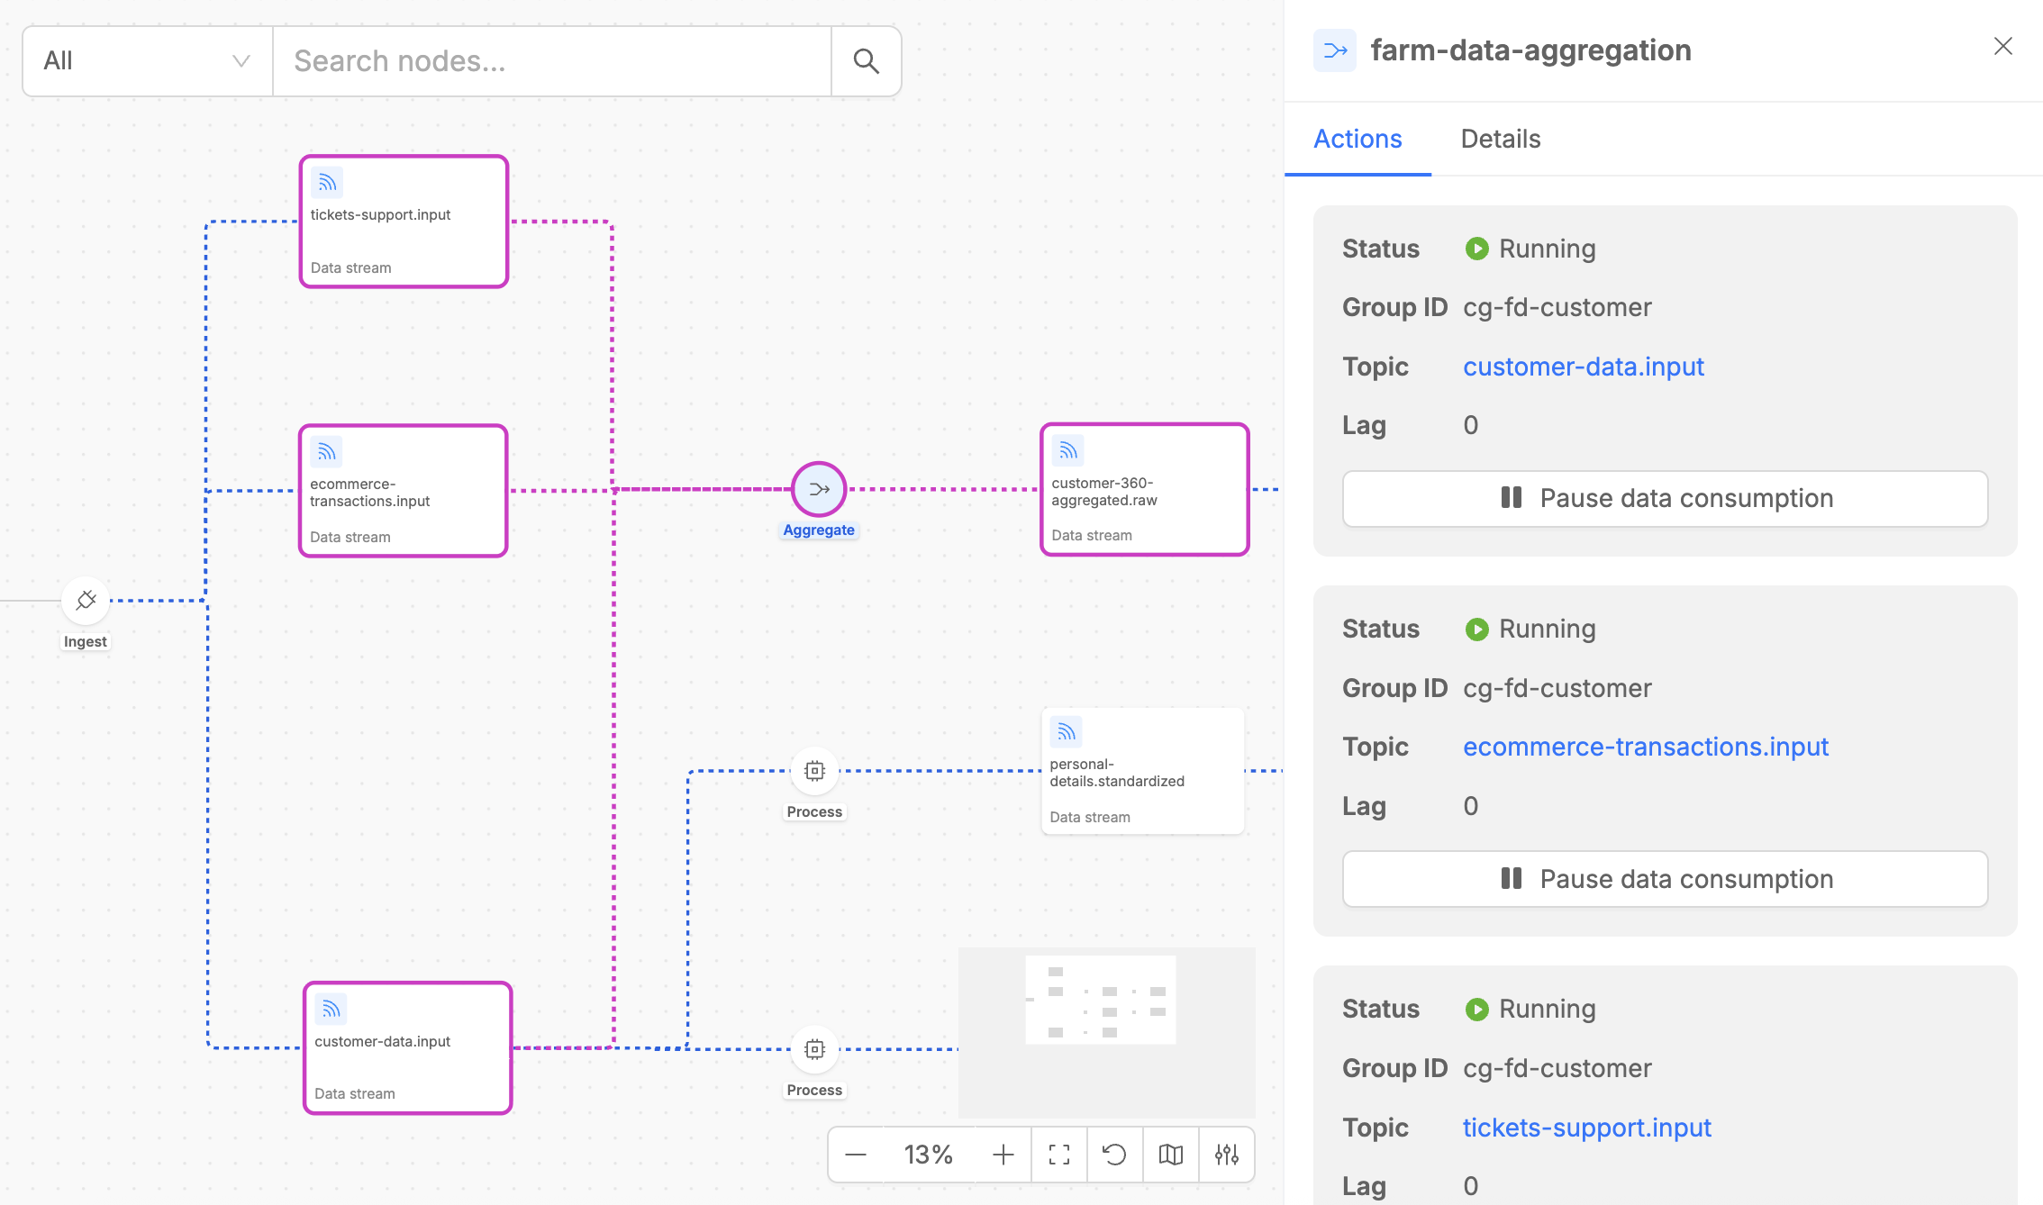Close the farm-data-aggregation side panel

click(2002, 47)
